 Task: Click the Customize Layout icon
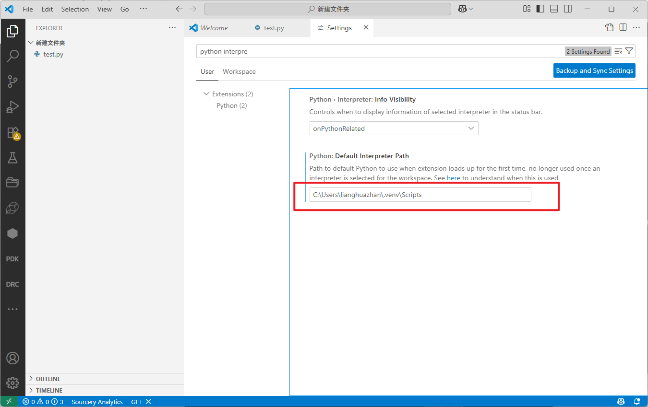tap(527, 9)
